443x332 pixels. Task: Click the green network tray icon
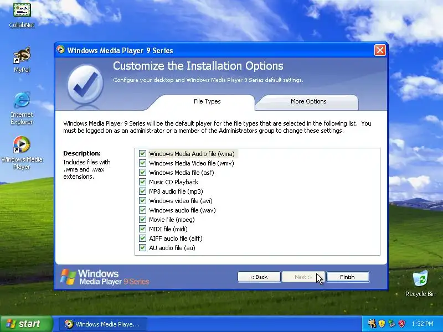tap(392, 324)
